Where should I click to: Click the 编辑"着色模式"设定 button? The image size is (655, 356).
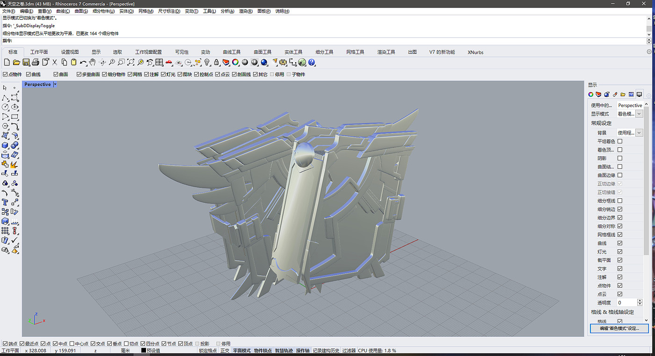point(619,328)
